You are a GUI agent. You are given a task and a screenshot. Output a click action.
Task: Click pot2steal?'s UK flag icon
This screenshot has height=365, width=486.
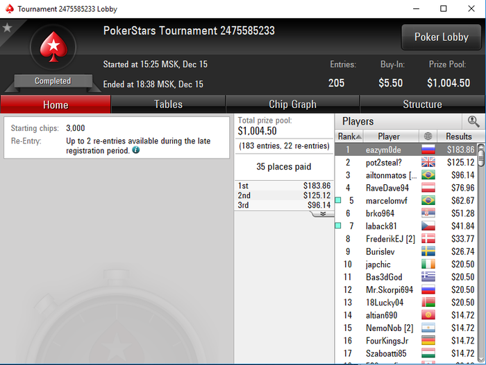pos(428,162)
